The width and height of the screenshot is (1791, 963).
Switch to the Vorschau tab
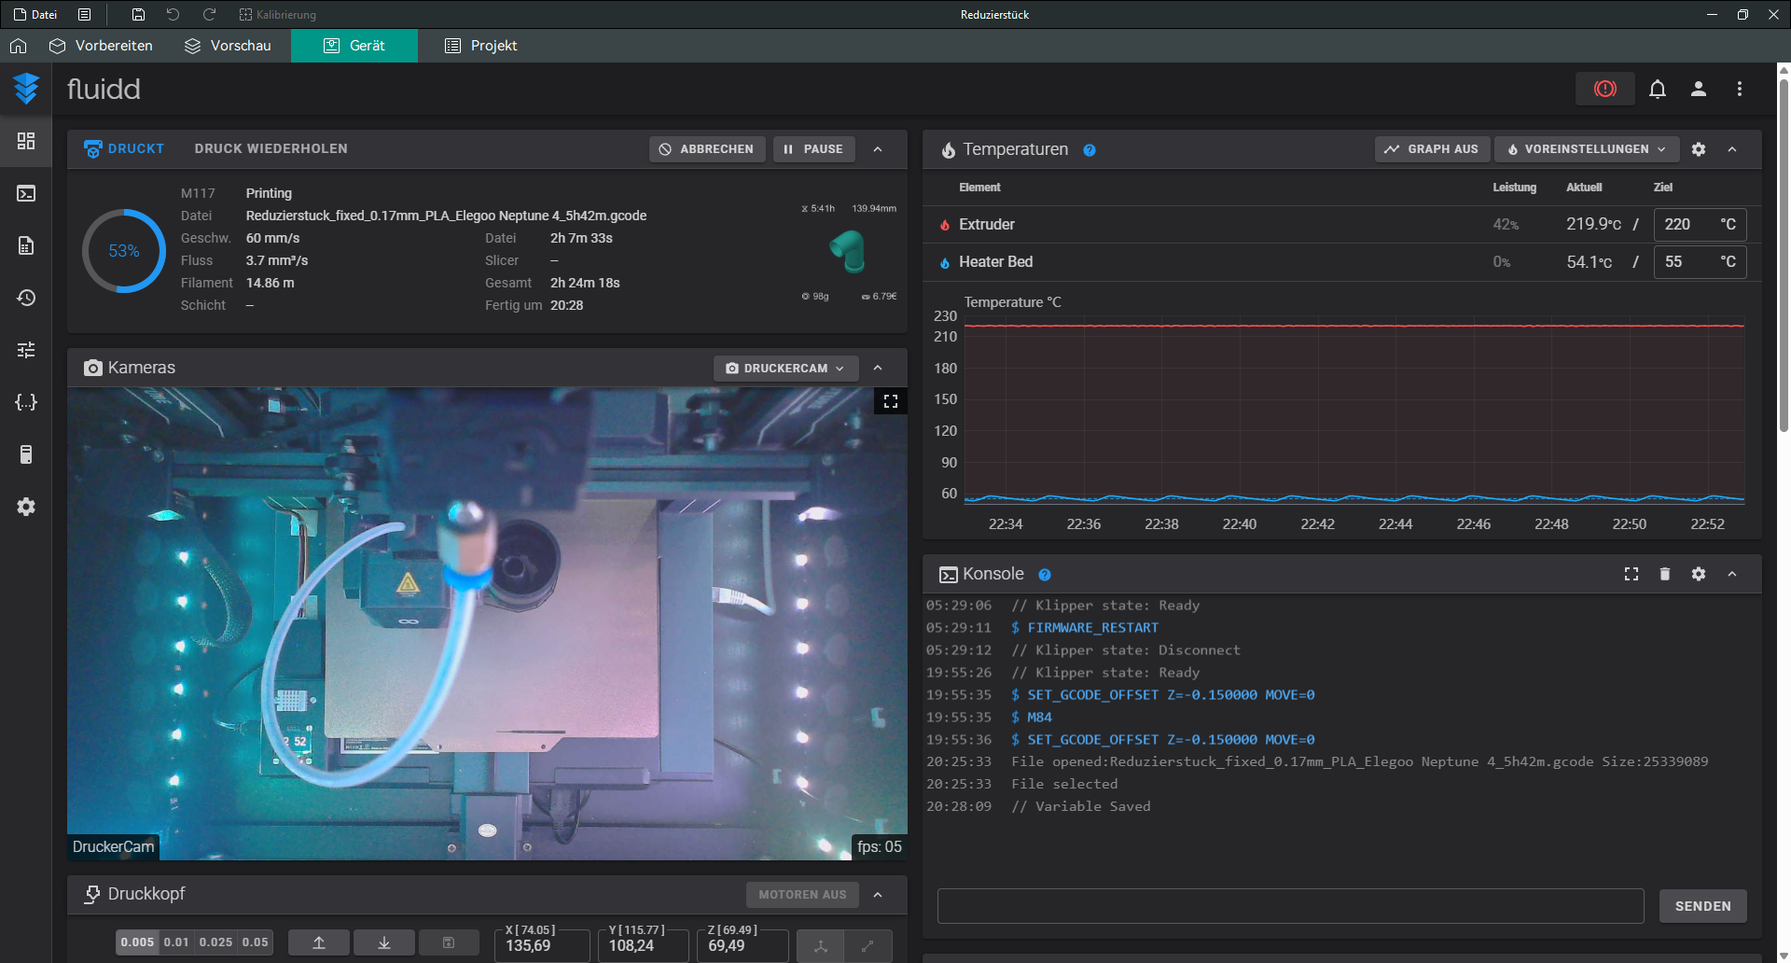(228, 46)
